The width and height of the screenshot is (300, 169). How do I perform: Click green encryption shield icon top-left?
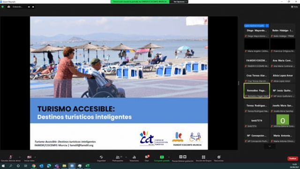coord(2,7)
